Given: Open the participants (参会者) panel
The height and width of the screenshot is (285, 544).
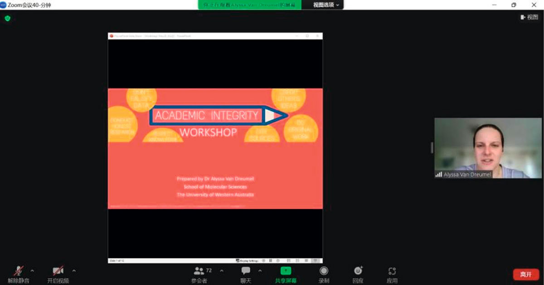Looking at the screenshot, I should tap(199, 271).
